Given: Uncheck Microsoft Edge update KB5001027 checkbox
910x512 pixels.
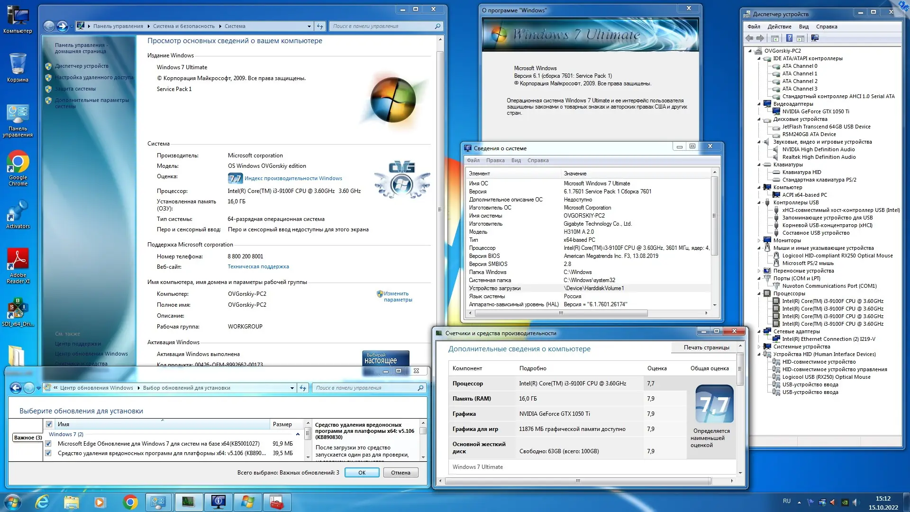Looking at the screenshot, I should (x=48, y=444).
